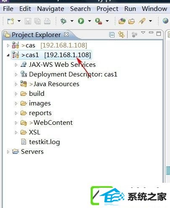The height and width of the screenshot is (208, 170).
Task: Expand JAX-WS Web Services node
Action: point(16,65)
